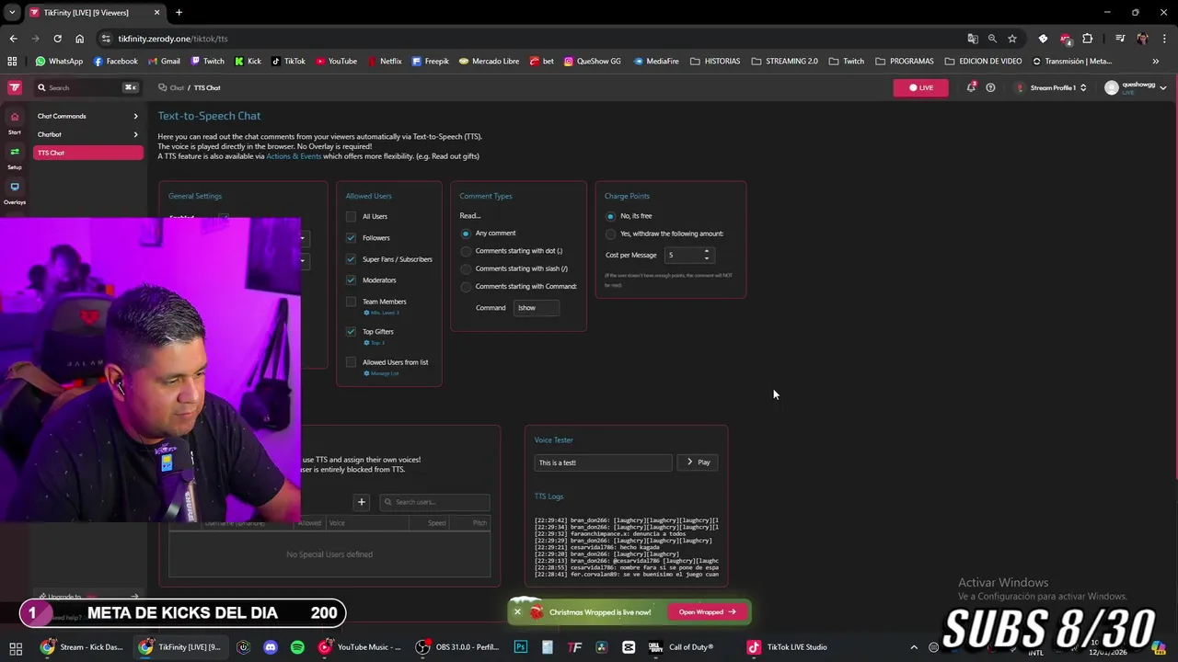Screen dimensions: 1178x662
Task: Show more bookmarks chevron
Action: 1156,62
